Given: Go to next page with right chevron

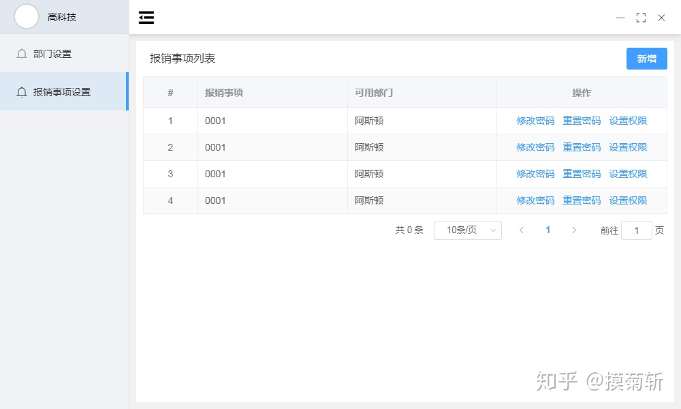Looking at the screenshot, I should pos(574,230).
